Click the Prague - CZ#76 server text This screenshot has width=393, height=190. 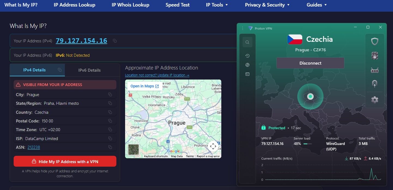pyautogui.click(x=310, y=50)
